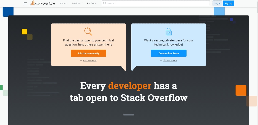The image size is (258, 125).
Task: Click text "Want a secure, private space for your"
Action: coord(169,40)
